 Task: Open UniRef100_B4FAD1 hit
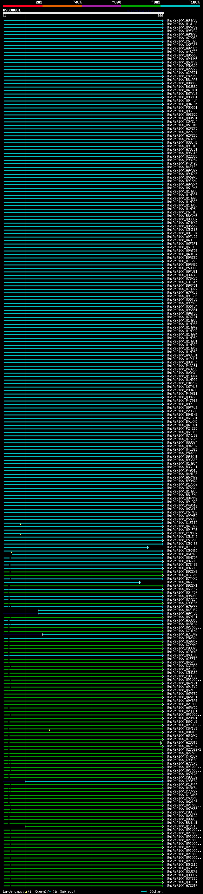[x=182, y=90]
